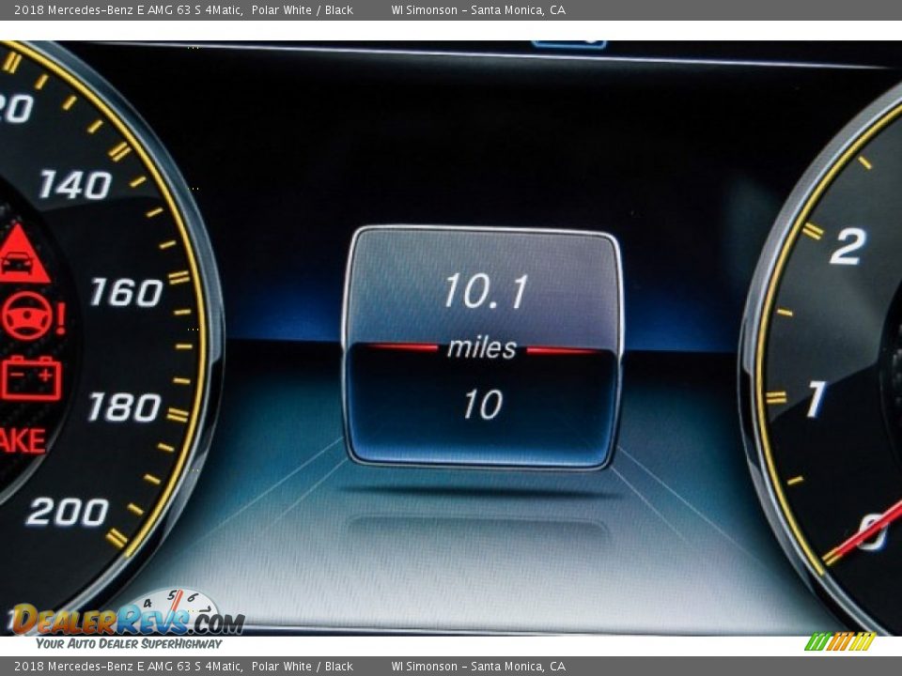Screen dimensions: 902x676
Task: Click the 180 mark on the speedometer
Action: point(124,407)
